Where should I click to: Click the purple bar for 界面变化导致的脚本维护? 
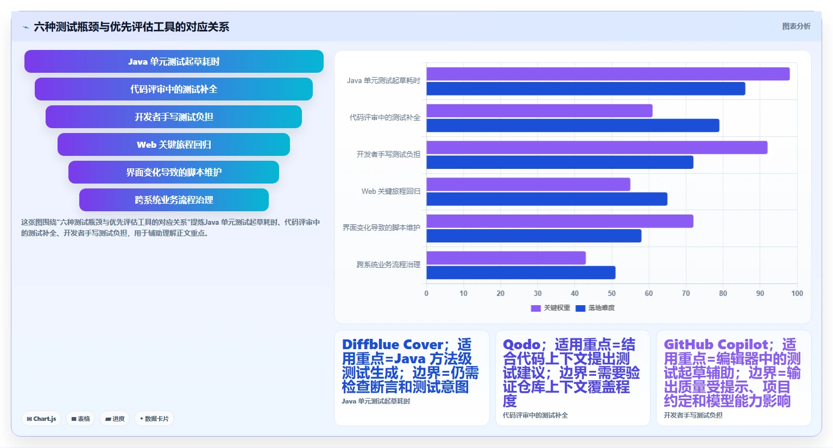pos(560,221)
